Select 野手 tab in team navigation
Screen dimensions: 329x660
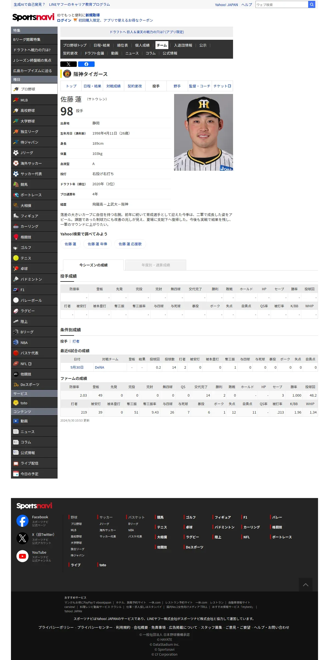[x=177, y=86]
